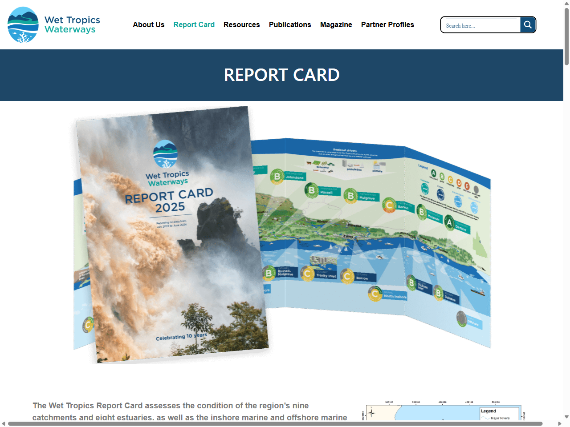Click the search magnifier icon
This screenshot has height=427, width=570.
[x=528, y=24]
